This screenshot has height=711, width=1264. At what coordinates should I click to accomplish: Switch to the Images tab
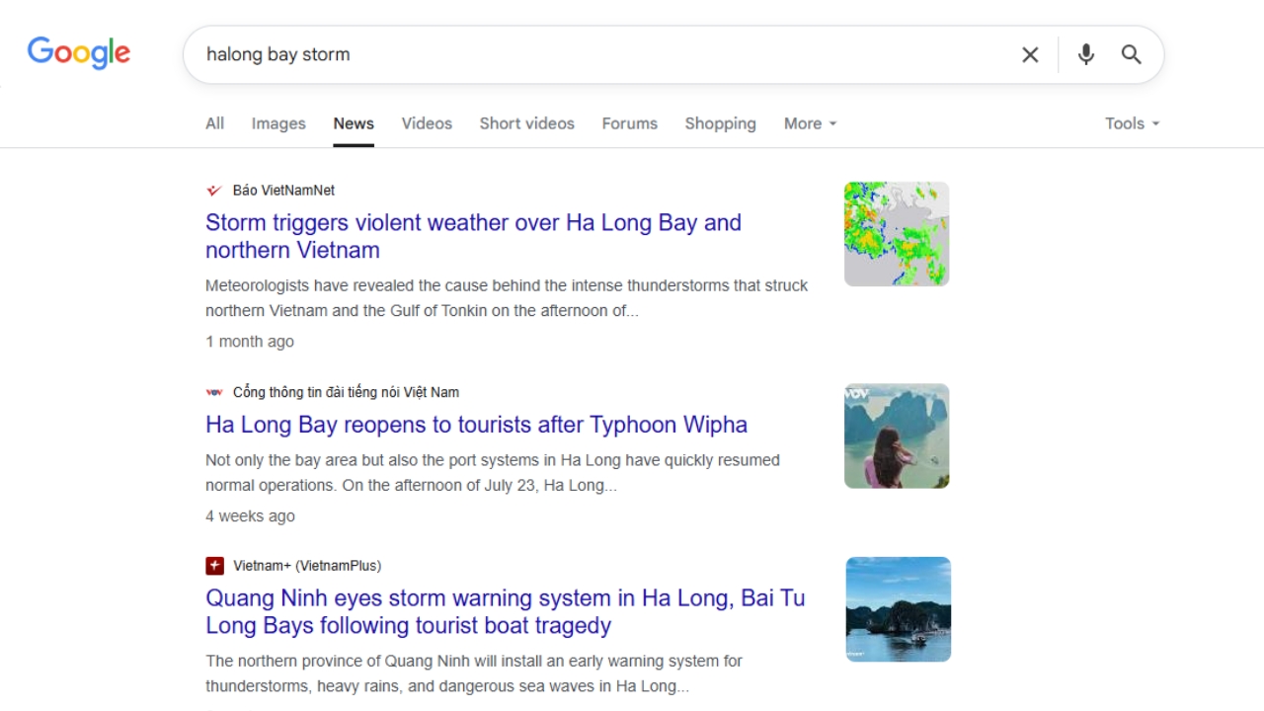point(278,123)
